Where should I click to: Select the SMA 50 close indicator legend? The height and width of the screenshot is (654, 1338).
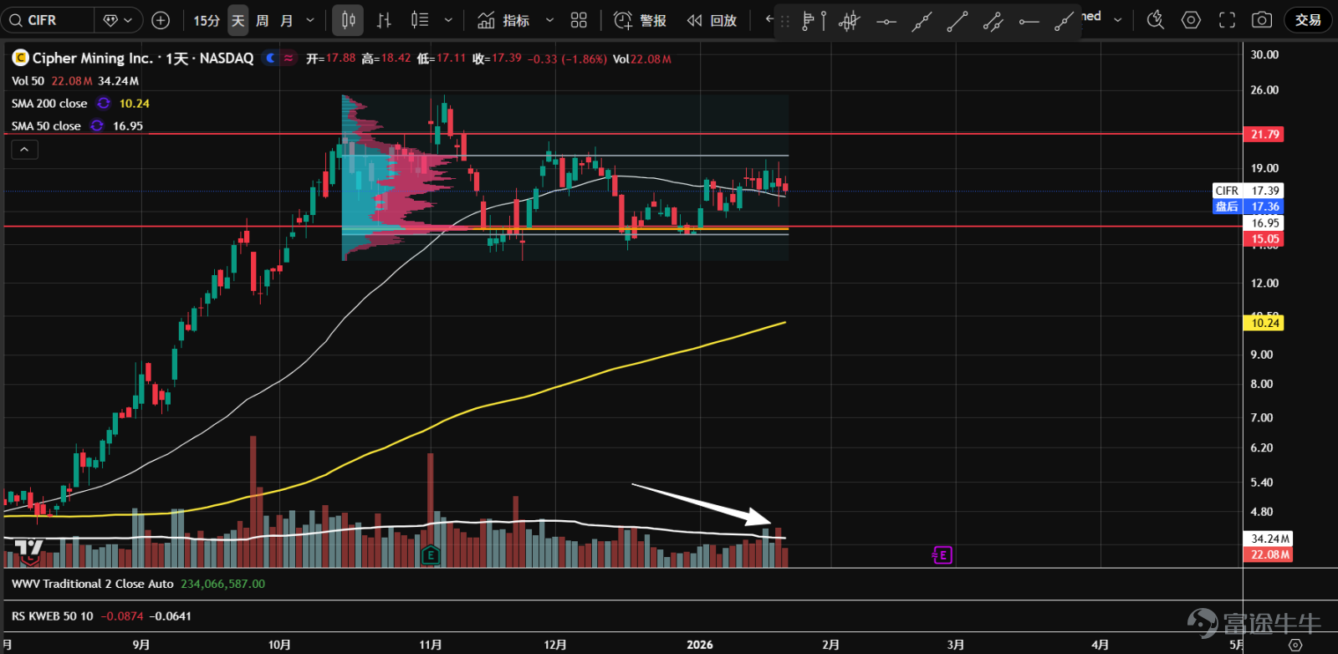[x=46, y=126]
